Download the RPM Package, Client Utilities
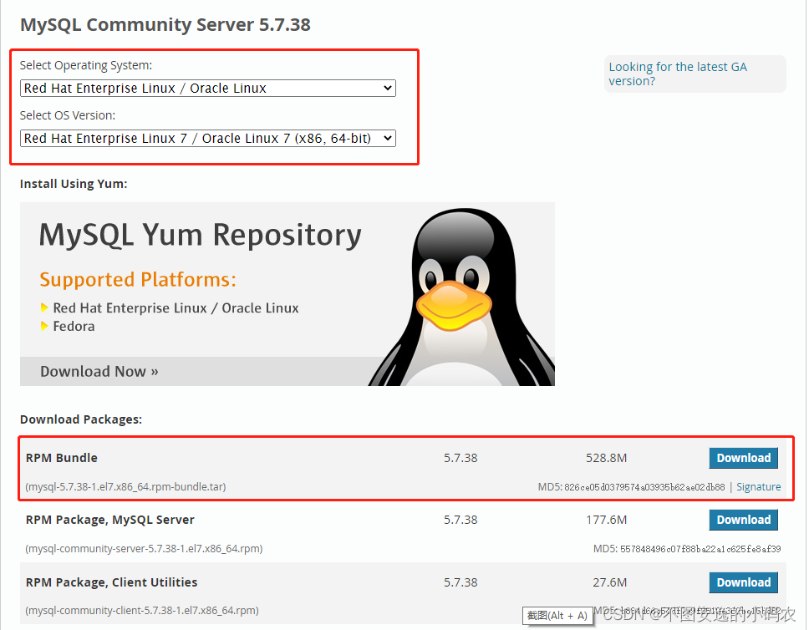809x630 pixels. [x=744, y=582]
